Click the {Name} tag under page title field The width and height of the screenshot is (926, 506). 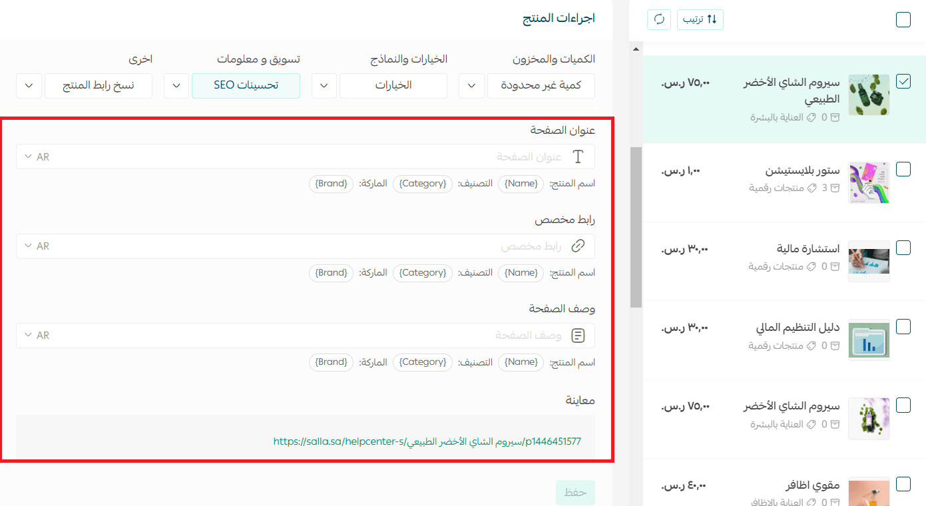(x=521, y=184)
